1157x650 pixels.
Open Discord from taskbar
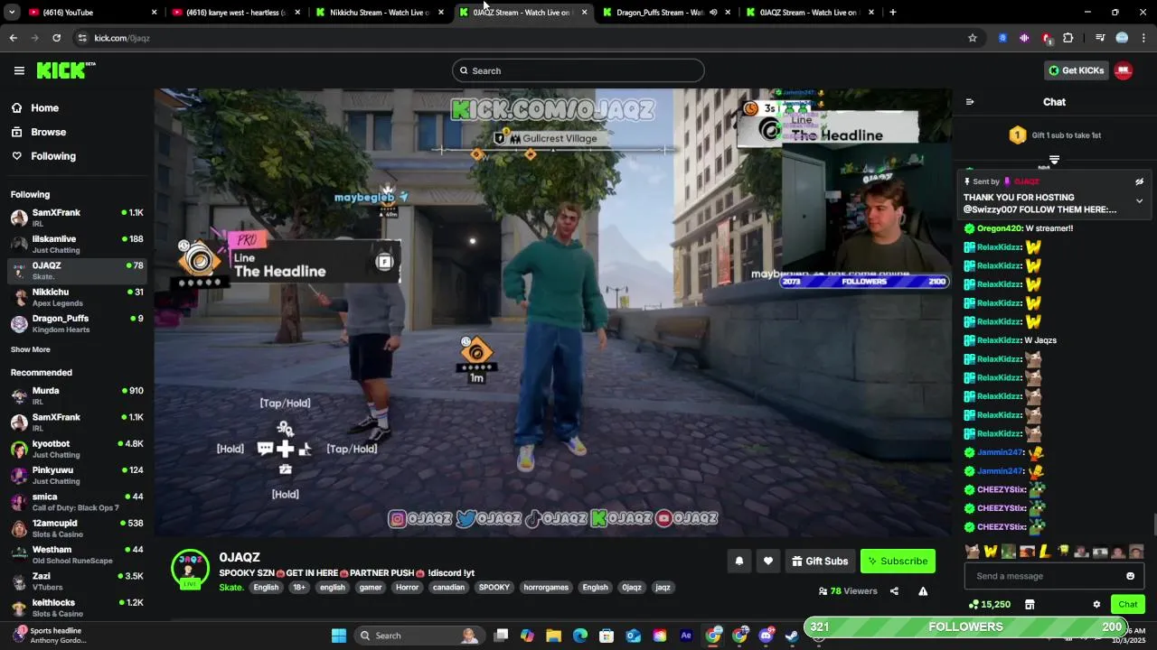pos(767,636)
